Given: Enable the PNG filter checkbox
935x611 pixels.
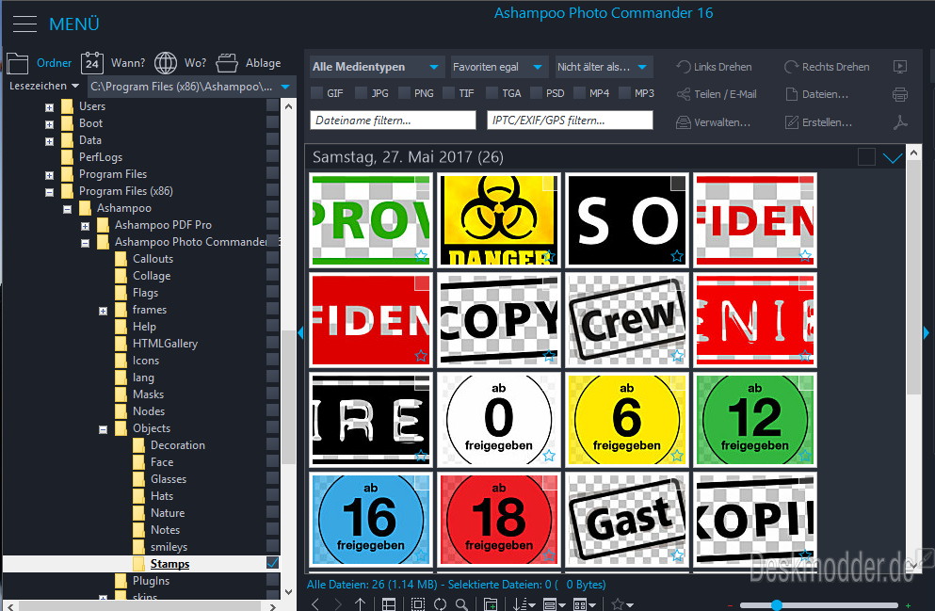Looking at the screenshot, I should click(404, 93).
